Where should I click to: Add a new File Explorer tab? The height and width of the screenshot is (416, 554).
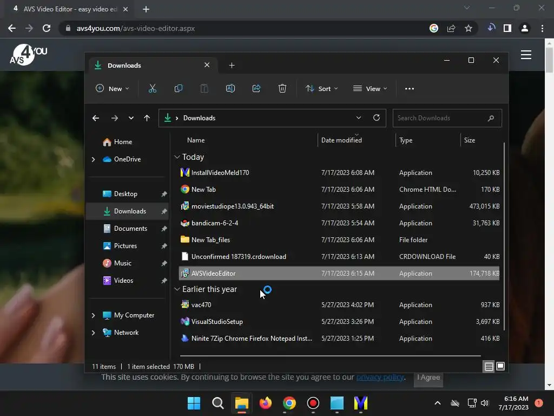[x=232, y=66]
